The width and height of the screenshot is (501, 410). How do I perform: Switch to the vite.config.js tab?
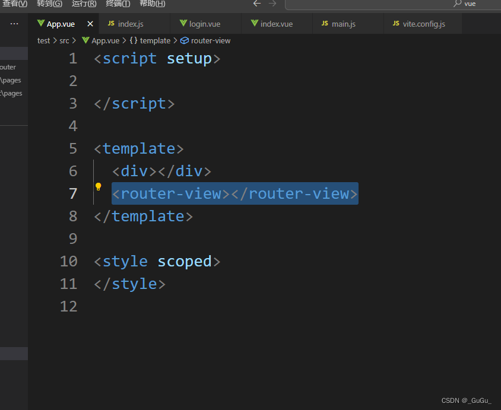(x=423, y=24)
